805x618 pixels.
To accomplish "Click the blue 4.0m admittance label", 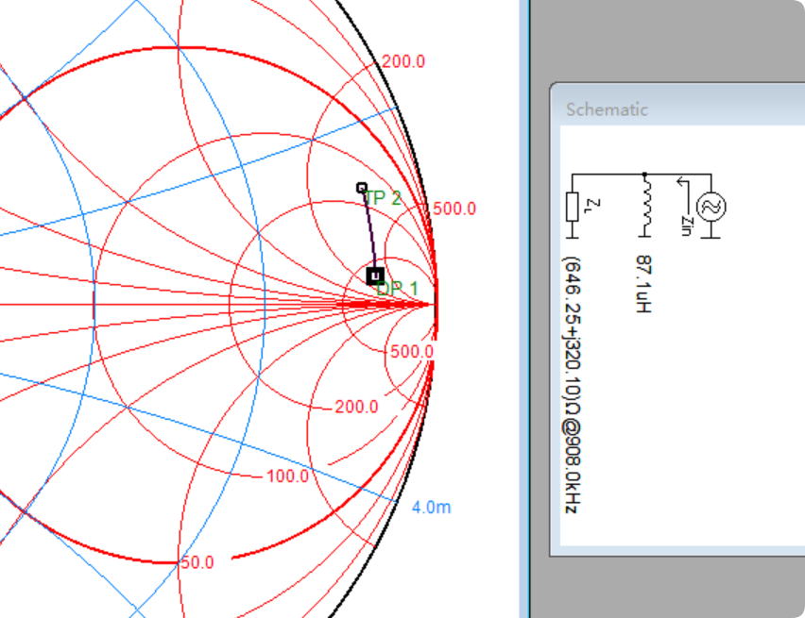I will point(431,507).
